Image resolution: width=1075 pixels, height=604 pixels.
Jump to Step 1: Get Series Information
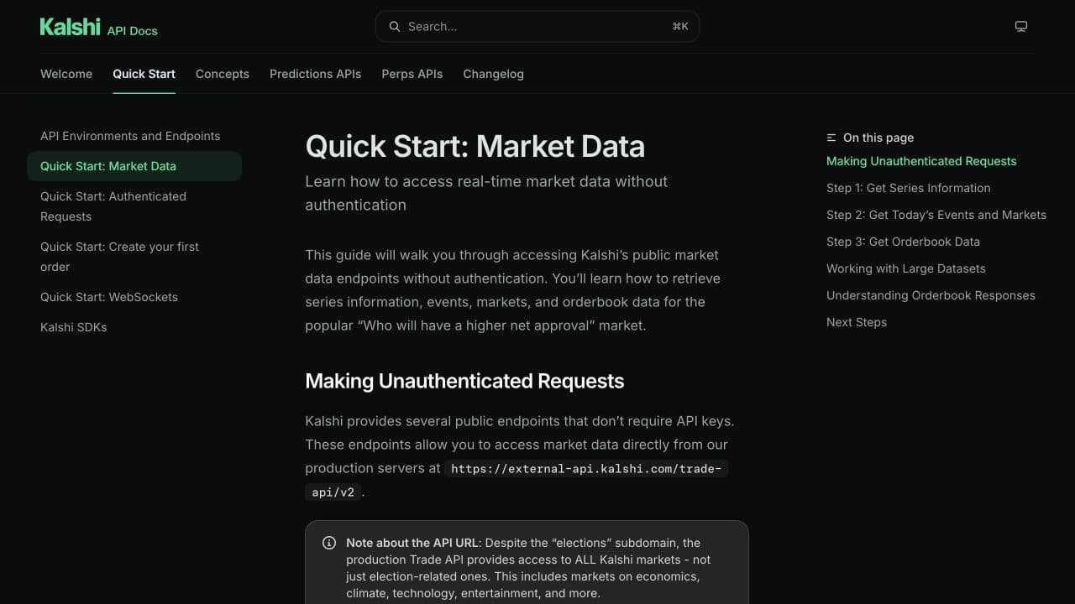909,188
